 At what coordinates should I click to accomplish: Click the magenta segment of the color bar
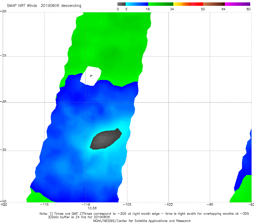tap(238, 4)
